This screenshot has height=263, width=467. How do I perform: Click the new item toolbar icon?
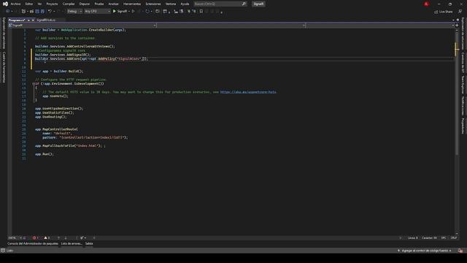click(x=23, y=12)
